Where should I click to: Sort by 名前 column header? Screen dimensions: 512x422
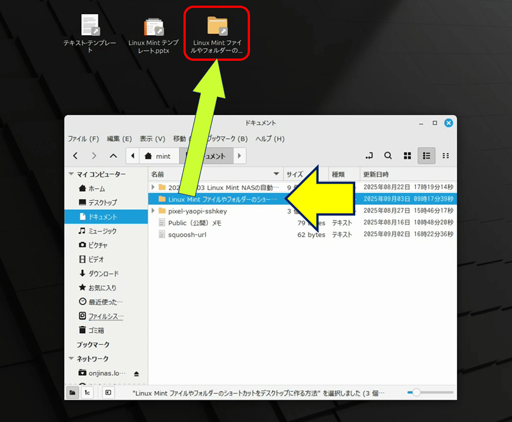pyautogui.click(x=216, y=174)
